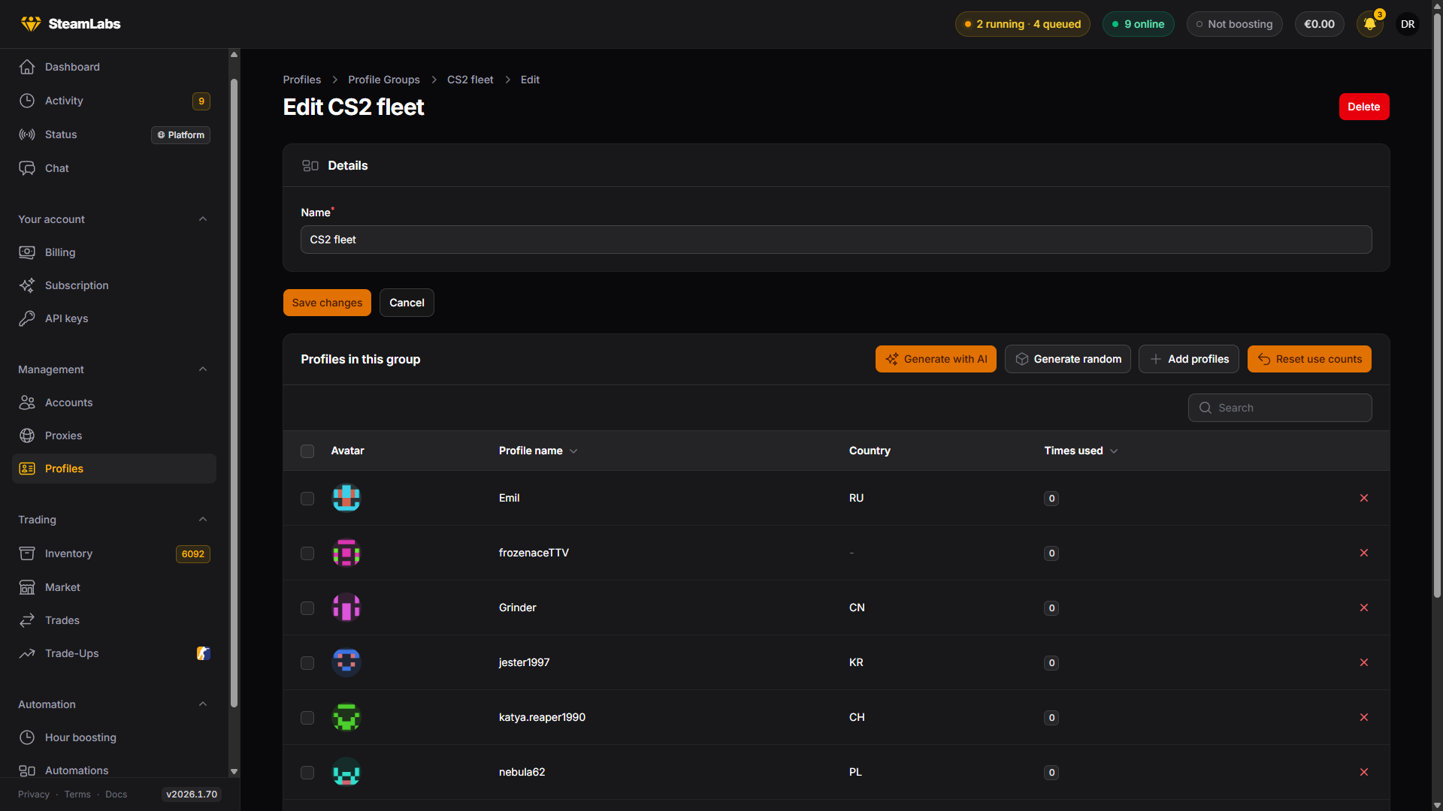Screen dimensions: 1443x811
Task: Click the sidebar scrollbar down arrow
Action: 234,771
